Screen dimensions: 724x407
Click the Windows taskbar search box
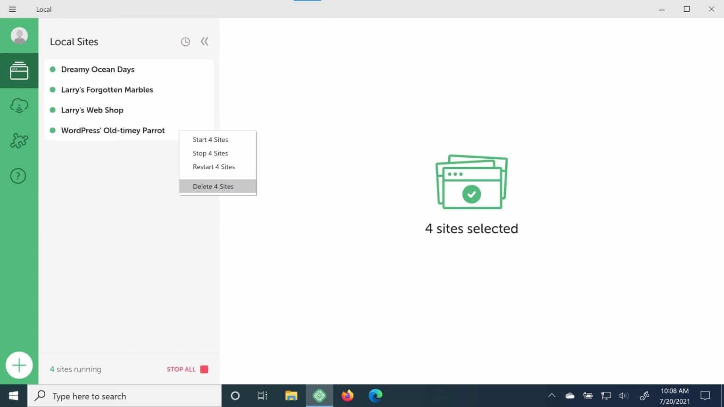[x=125, y=396]
